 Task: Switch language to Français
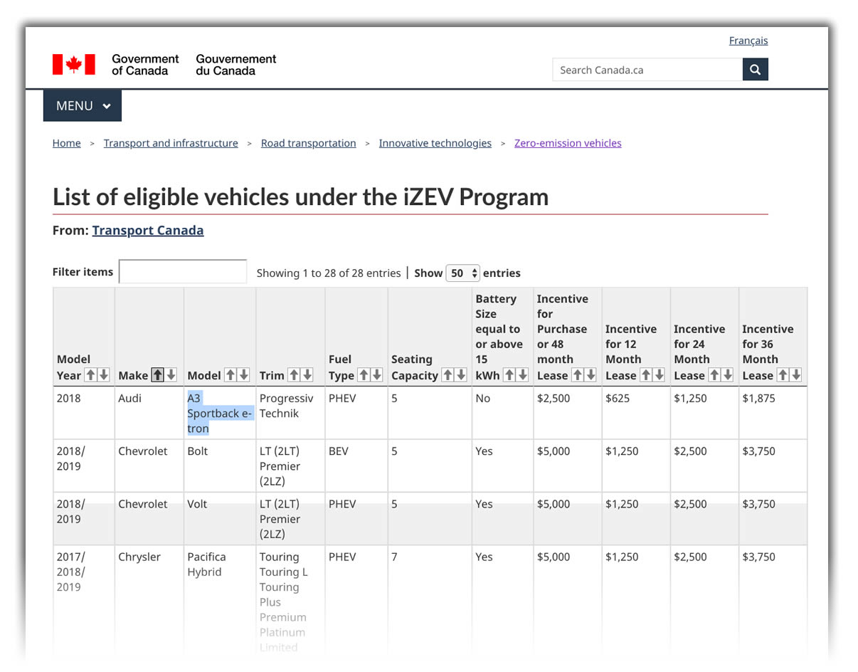click(748, 41)
